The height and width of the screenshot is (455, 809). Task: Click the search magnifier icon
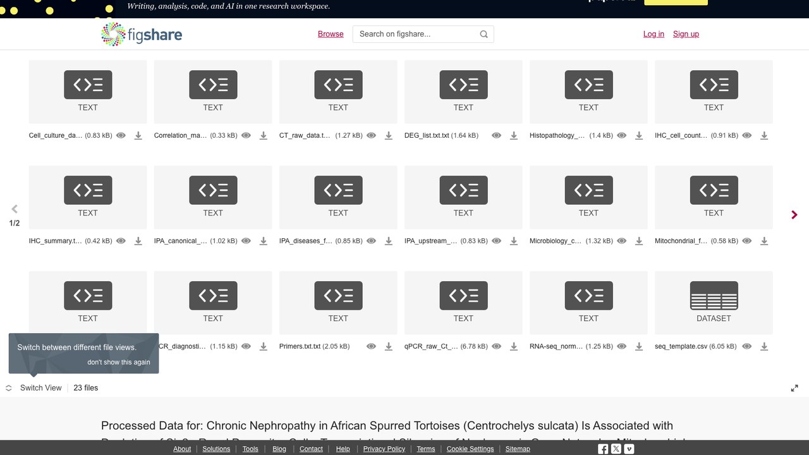[484, 34]
